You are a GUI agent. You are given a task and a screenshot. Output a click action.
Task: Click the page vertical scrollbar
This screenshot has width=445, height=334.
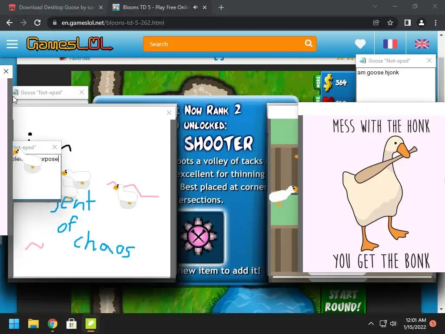[441, 172]
